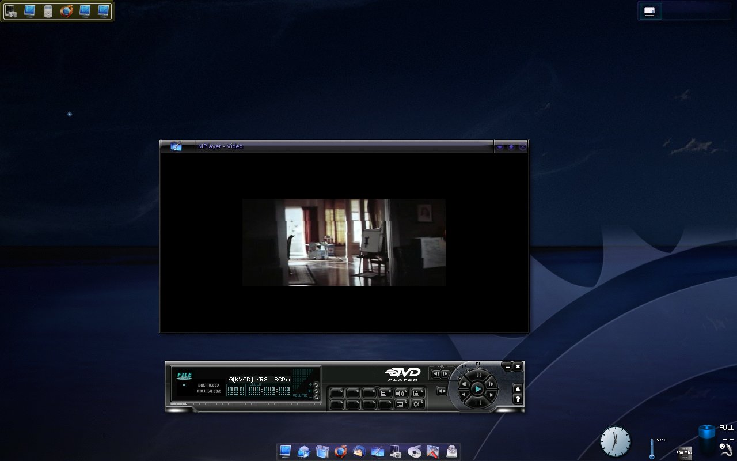Skip to next chapter on control pad
The image size is (737, 461).
point(491,384)
